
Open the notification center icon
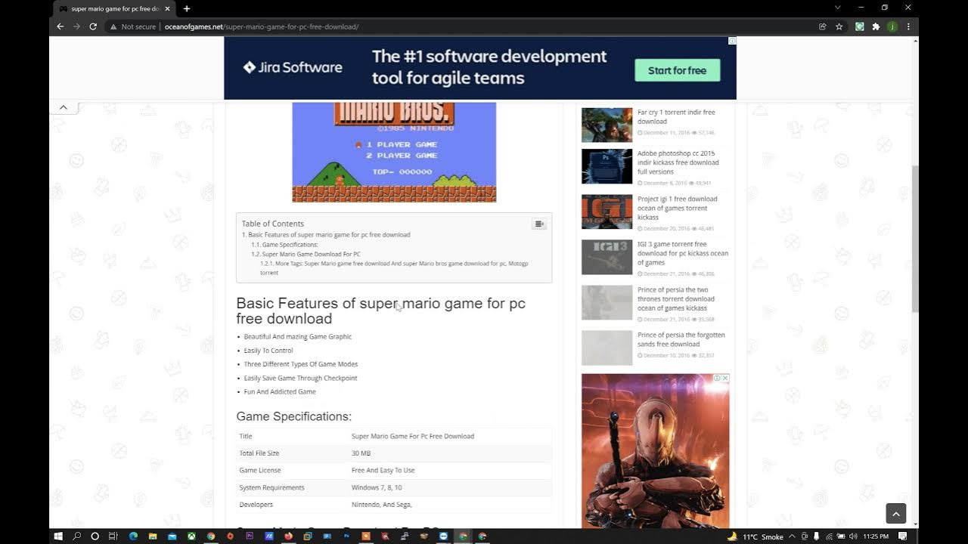(903, 536)
